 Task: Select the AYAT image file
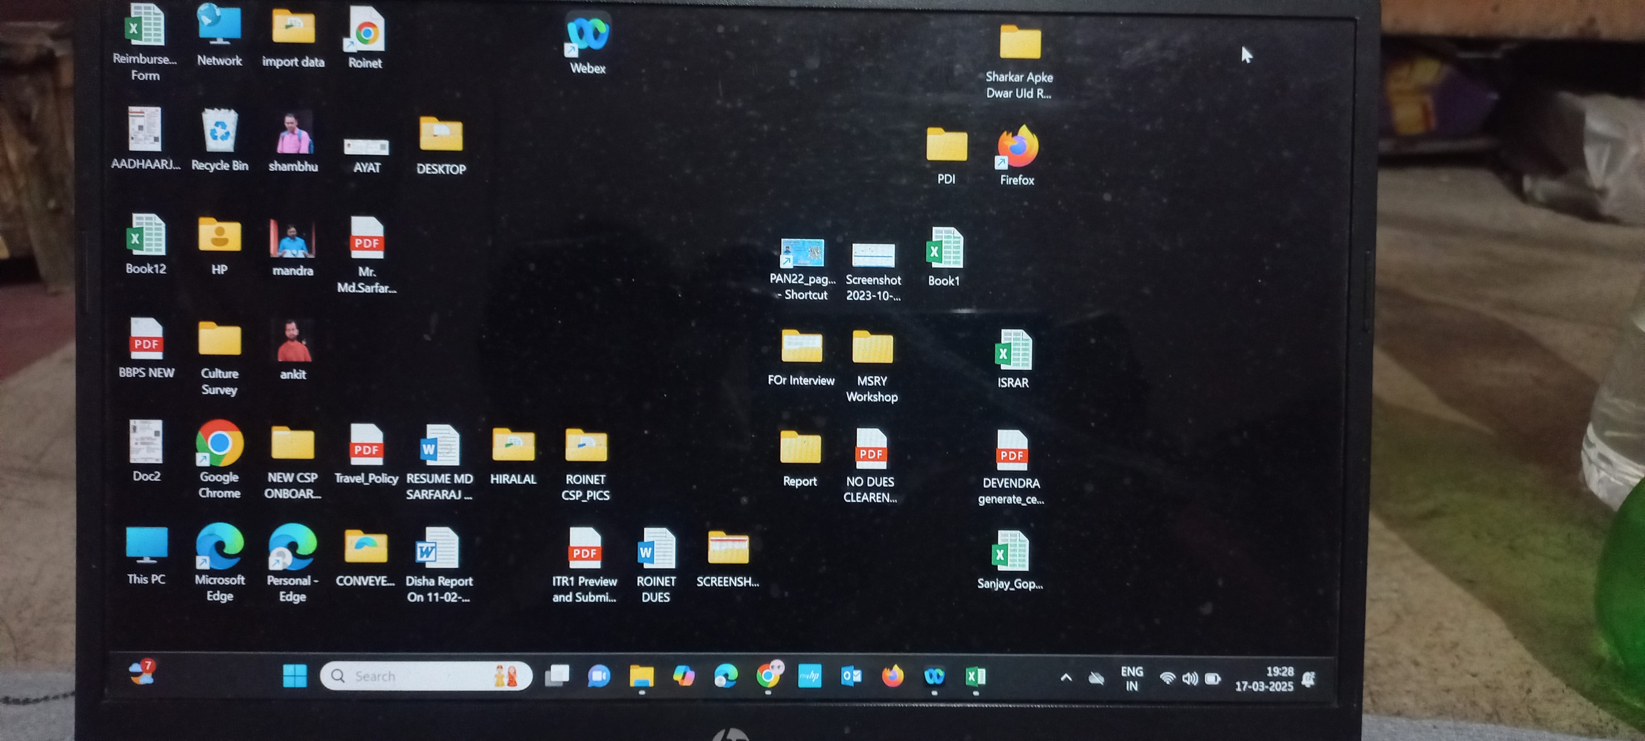click(x=366, y=154)
